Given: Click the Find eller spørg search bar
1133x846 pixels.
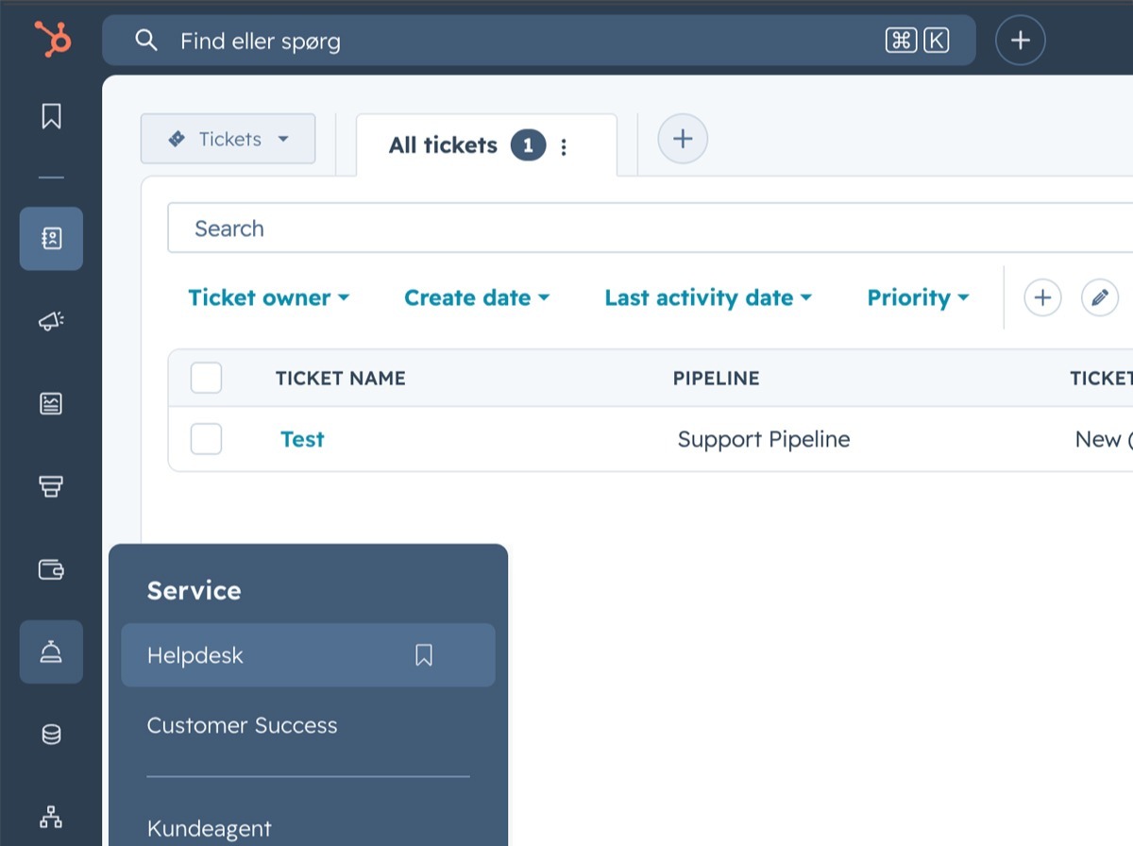Looking at the screenshot, I should coord(538,41).
